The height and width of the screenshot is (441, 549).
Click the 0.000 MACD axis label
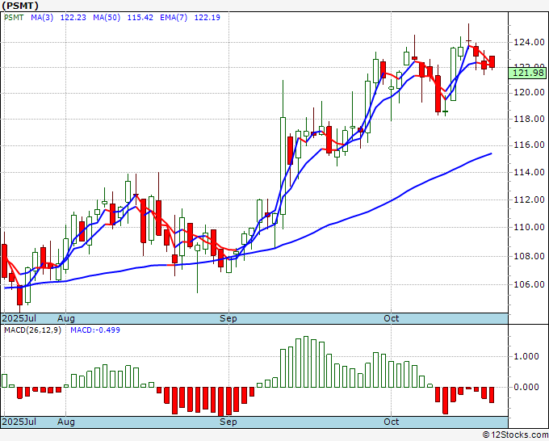tap(527, 387)
